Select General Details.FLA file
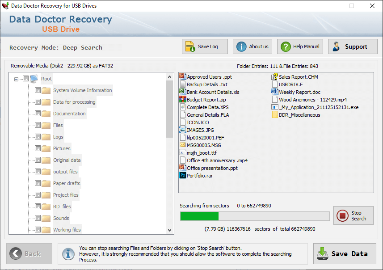This screenshot has width=383, height=270. click(x=208, y=115)
